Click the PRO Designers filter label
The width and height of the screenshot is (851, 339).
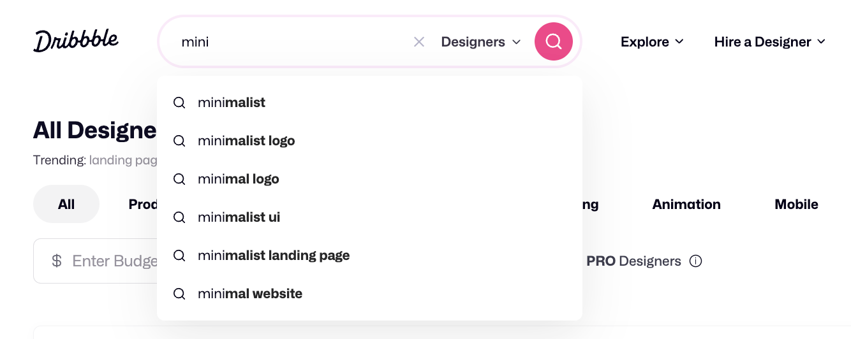[x=633, y=261]
